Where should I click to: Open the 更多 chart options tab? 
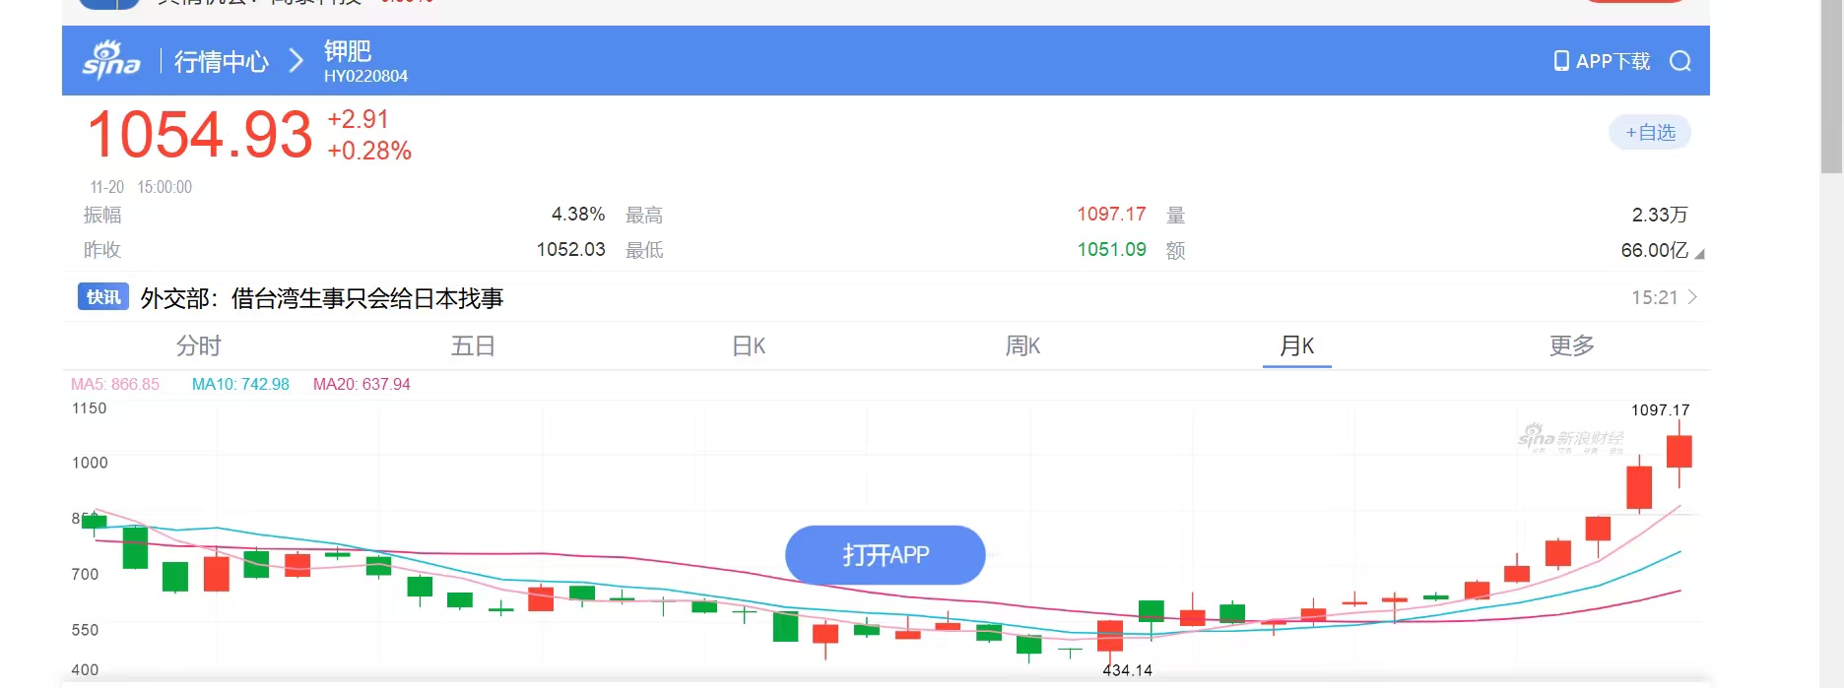(1572, 346)
